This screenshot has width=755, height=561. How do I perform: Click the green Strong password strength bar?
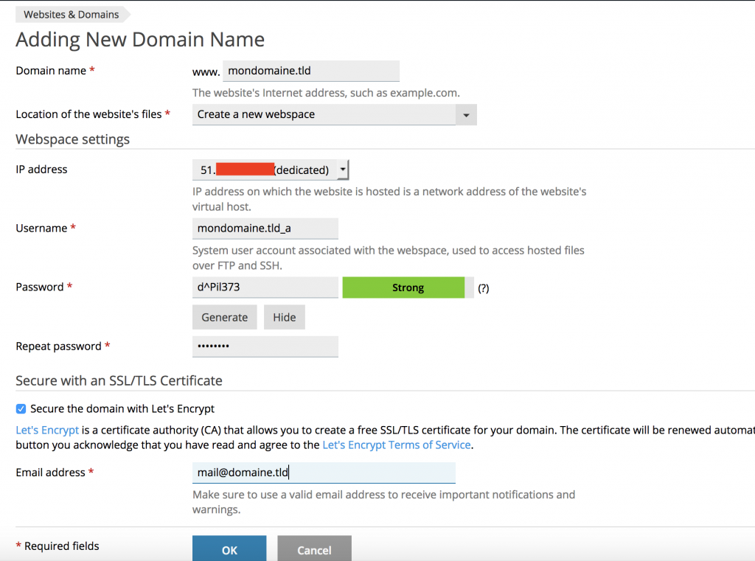coord(408,288)
